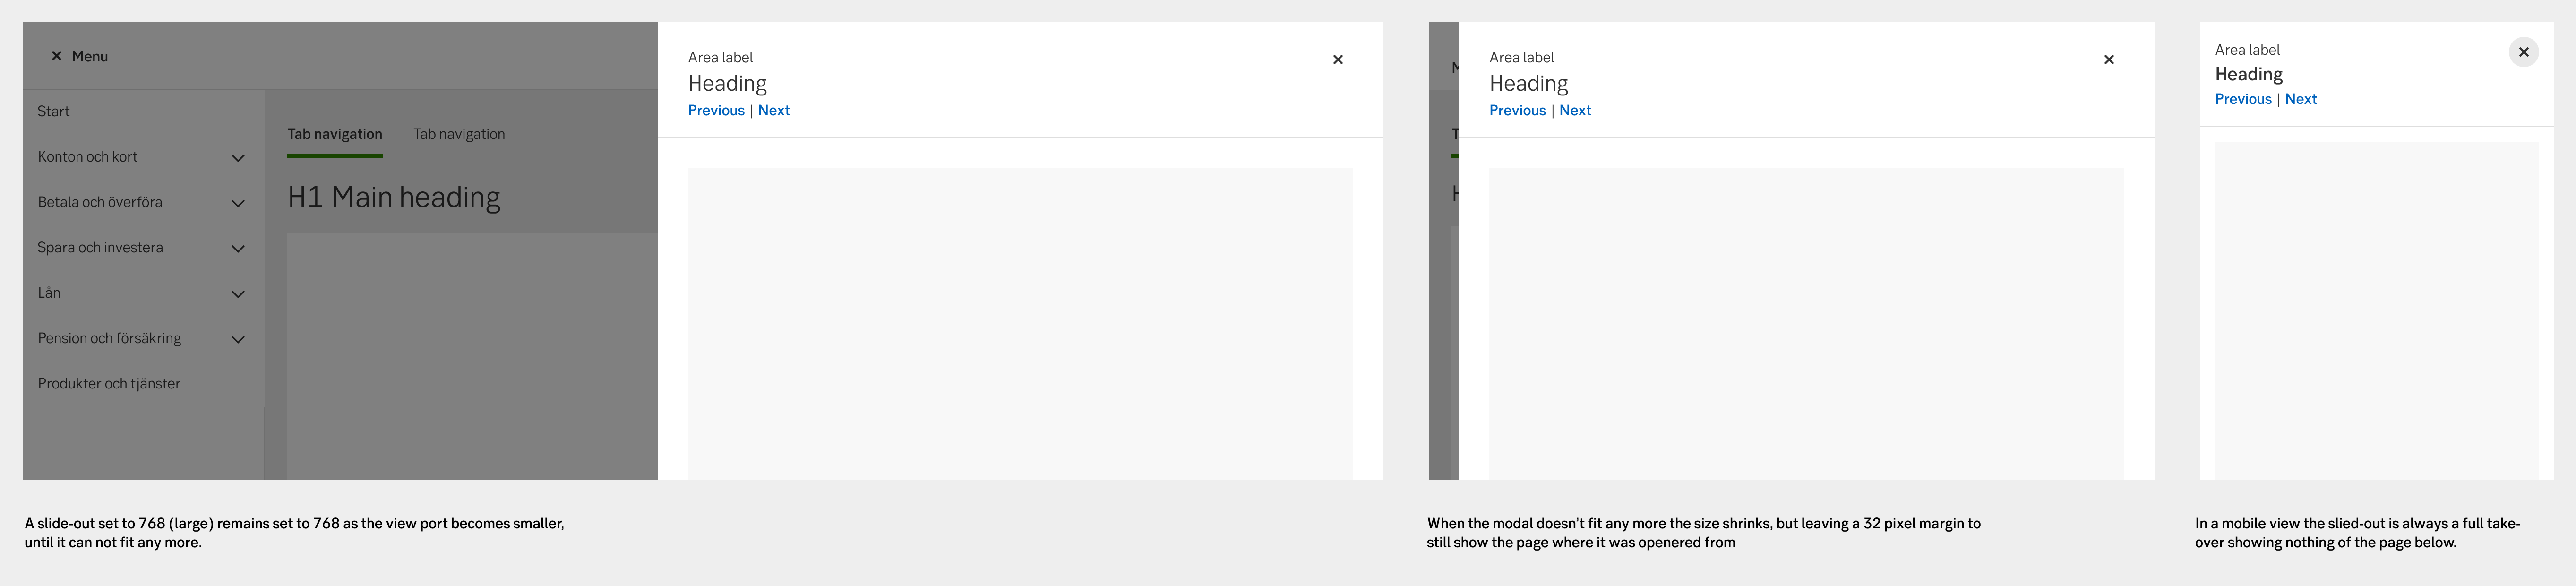Screen dimensions: 2576x586
Task: Click Next link in mobile slide-out
Action: [2300, 99]
